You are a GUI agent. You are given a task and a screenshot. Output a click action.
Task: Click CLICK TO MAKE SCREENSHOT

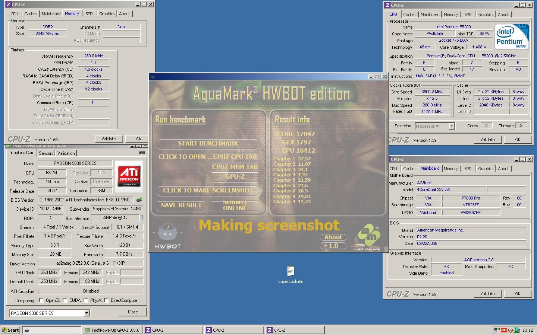pos(208,190)
